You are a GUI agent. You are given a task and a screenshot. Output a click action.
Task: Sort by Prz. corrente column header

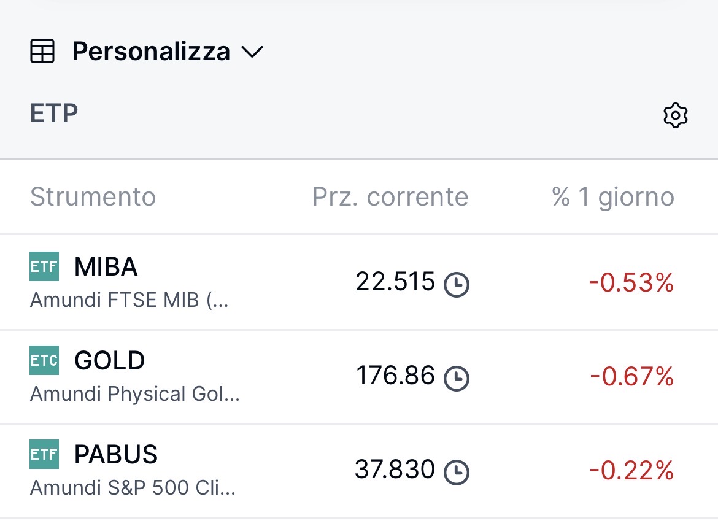click(x=390, y=197)
